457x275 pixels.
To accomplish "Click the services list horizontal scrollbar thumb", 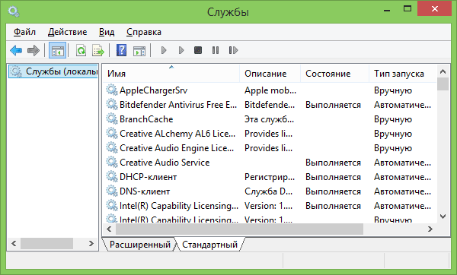I will 240,229.
